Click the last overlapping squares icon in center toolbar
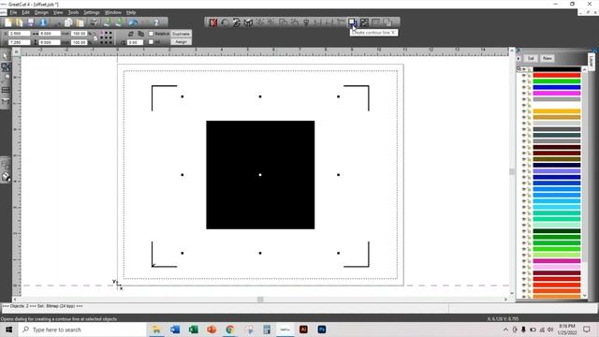 pyautogui.click(x=387, y=22)
